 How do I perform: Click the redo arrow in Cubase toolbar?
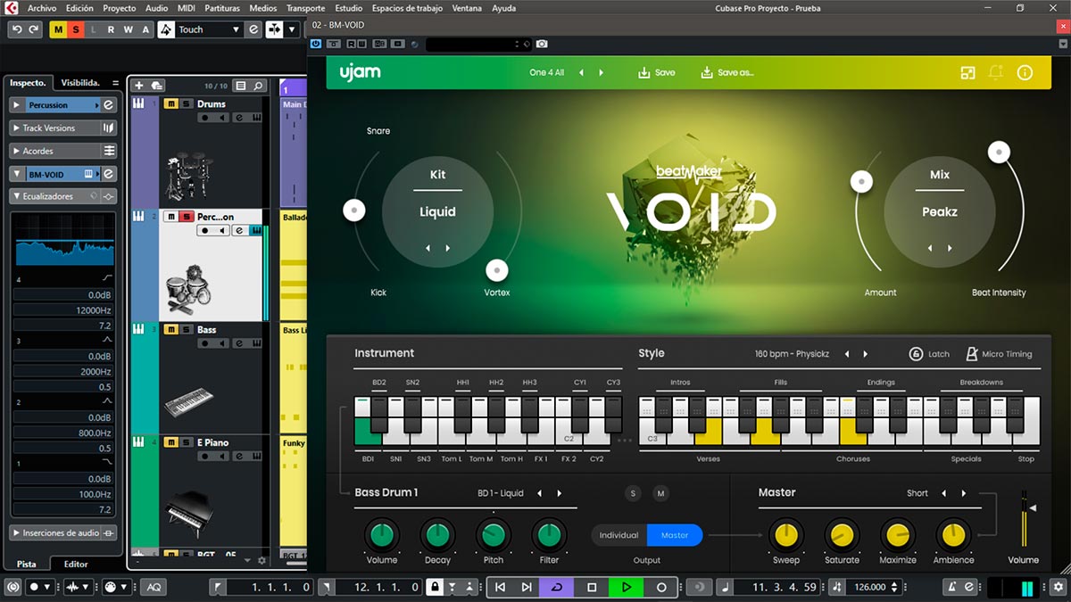[x=33, y=29]
